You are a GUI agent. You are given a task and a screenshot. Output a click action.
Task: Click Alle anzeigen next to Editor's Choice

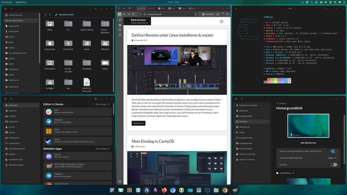pos(102,104)
